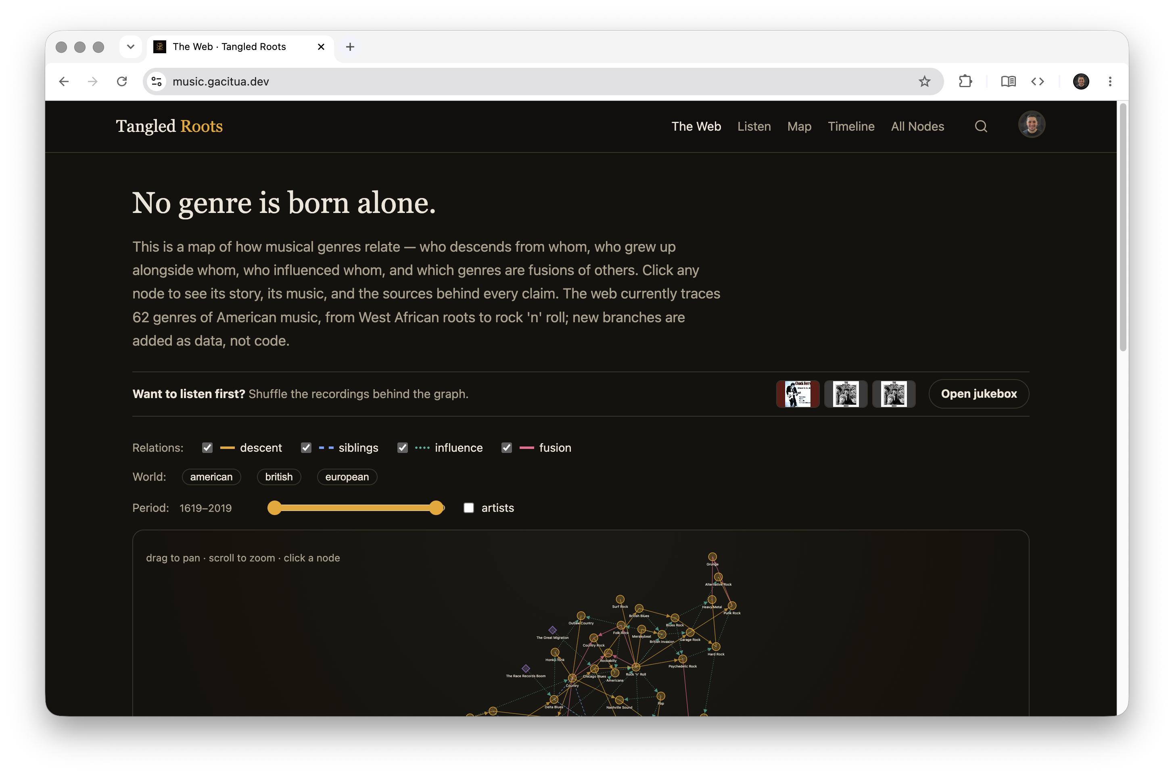Open the search magnifier icon in header
Image resolution: width=1174 pixels, height=776 pixels.
pyautogui.click(x=980, y=127)
